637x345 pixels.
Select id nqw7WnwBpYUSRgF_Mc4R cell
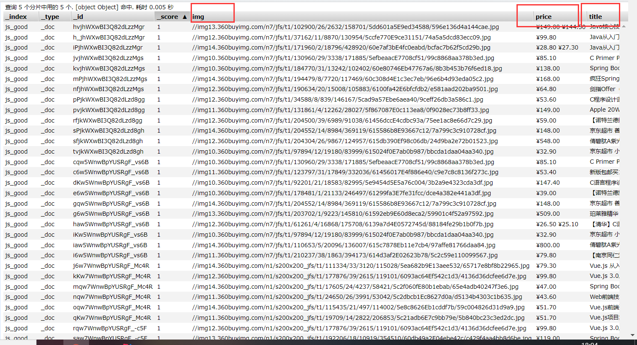pos(112,297)
